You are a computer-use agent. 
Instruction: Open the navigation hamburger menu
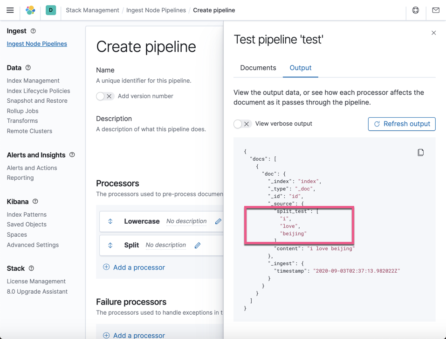pos(10,10)
